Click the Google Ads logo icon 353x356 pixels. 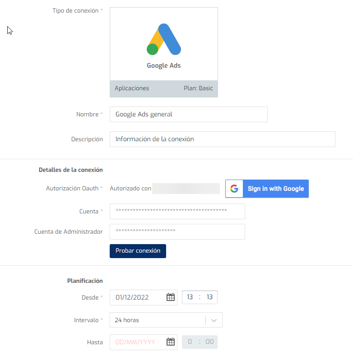pos(164,39)
